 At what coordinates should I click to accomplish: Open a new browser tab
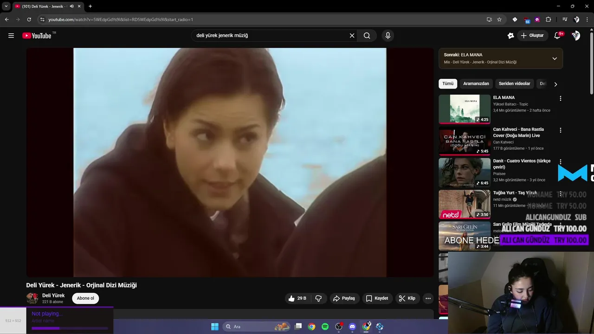click(x=90, y=6)
